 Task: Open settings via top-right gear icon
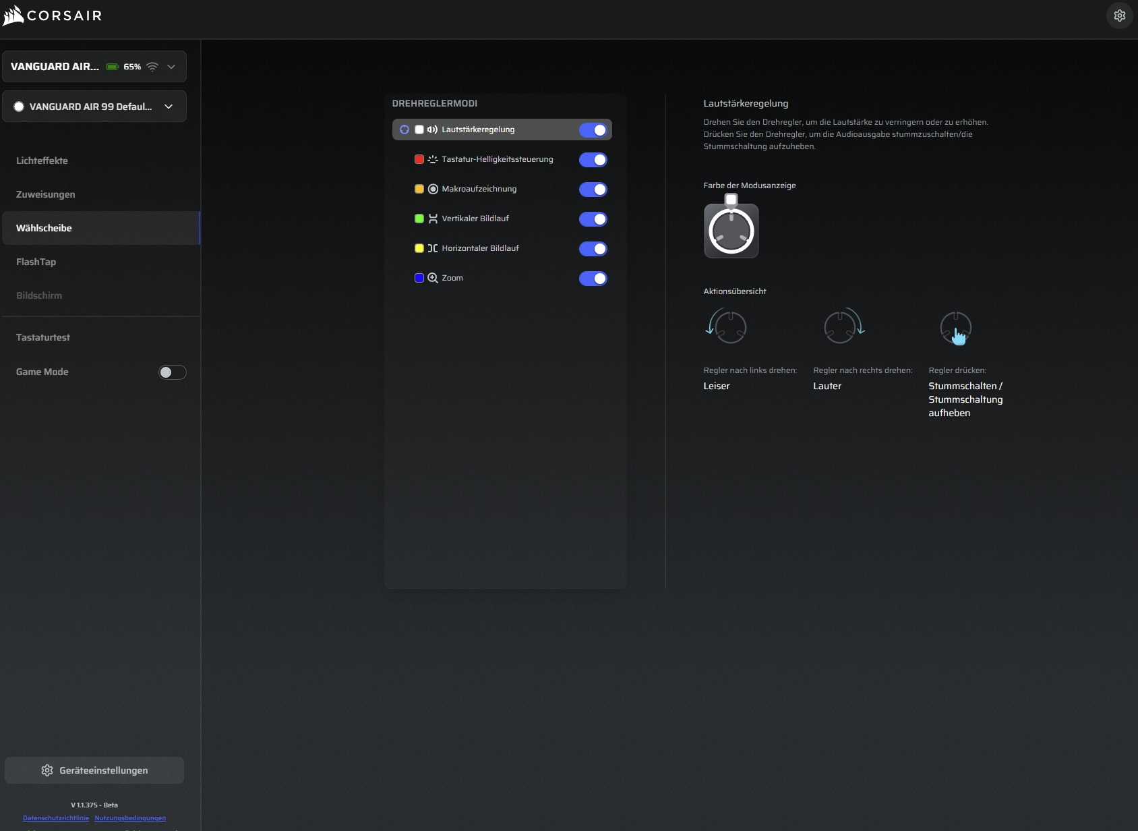[1119, 16]
